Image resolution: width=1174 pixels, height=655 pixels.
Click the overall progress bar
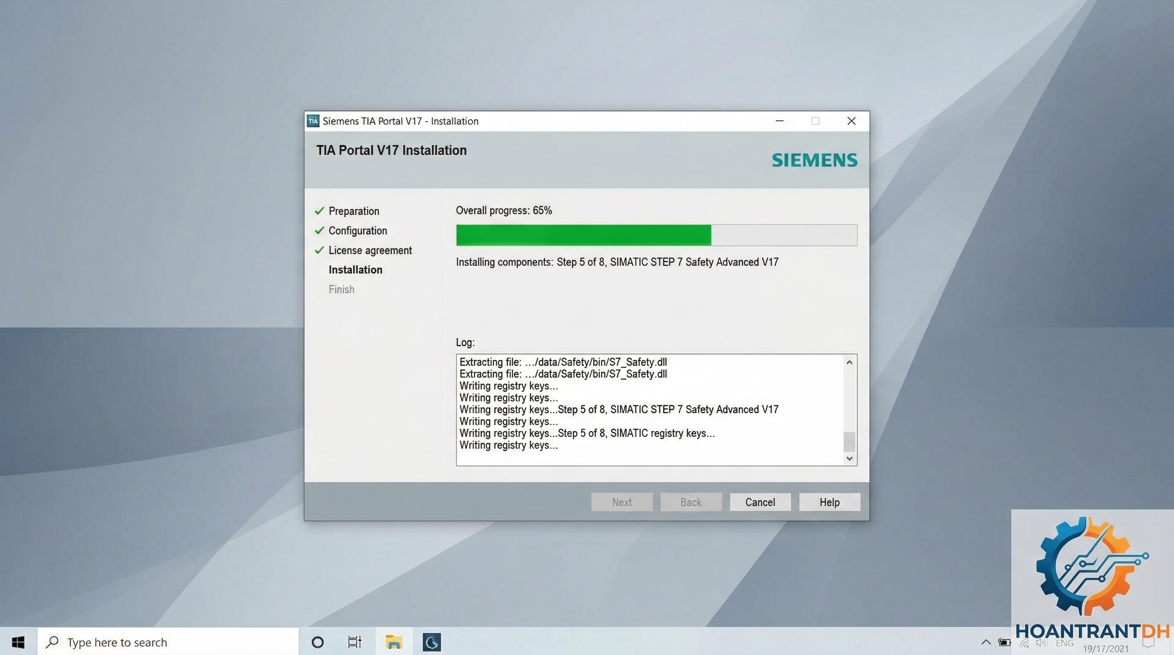656,235
